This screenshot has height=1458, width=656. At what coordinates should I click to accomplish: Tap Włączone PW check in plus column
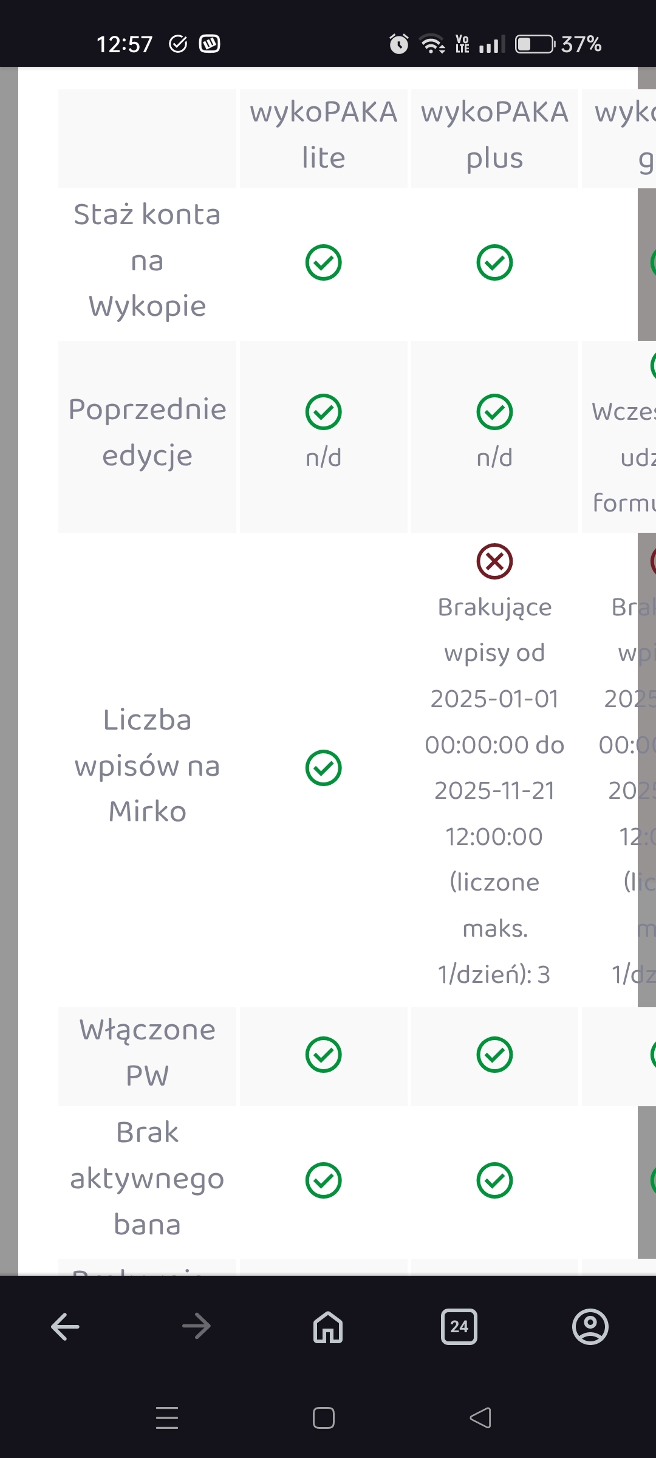pos(494,1055)
